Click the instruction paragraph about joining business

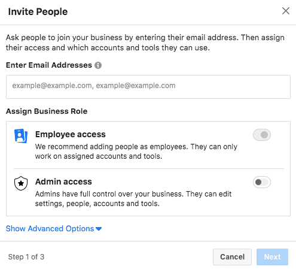pos(145,43)
